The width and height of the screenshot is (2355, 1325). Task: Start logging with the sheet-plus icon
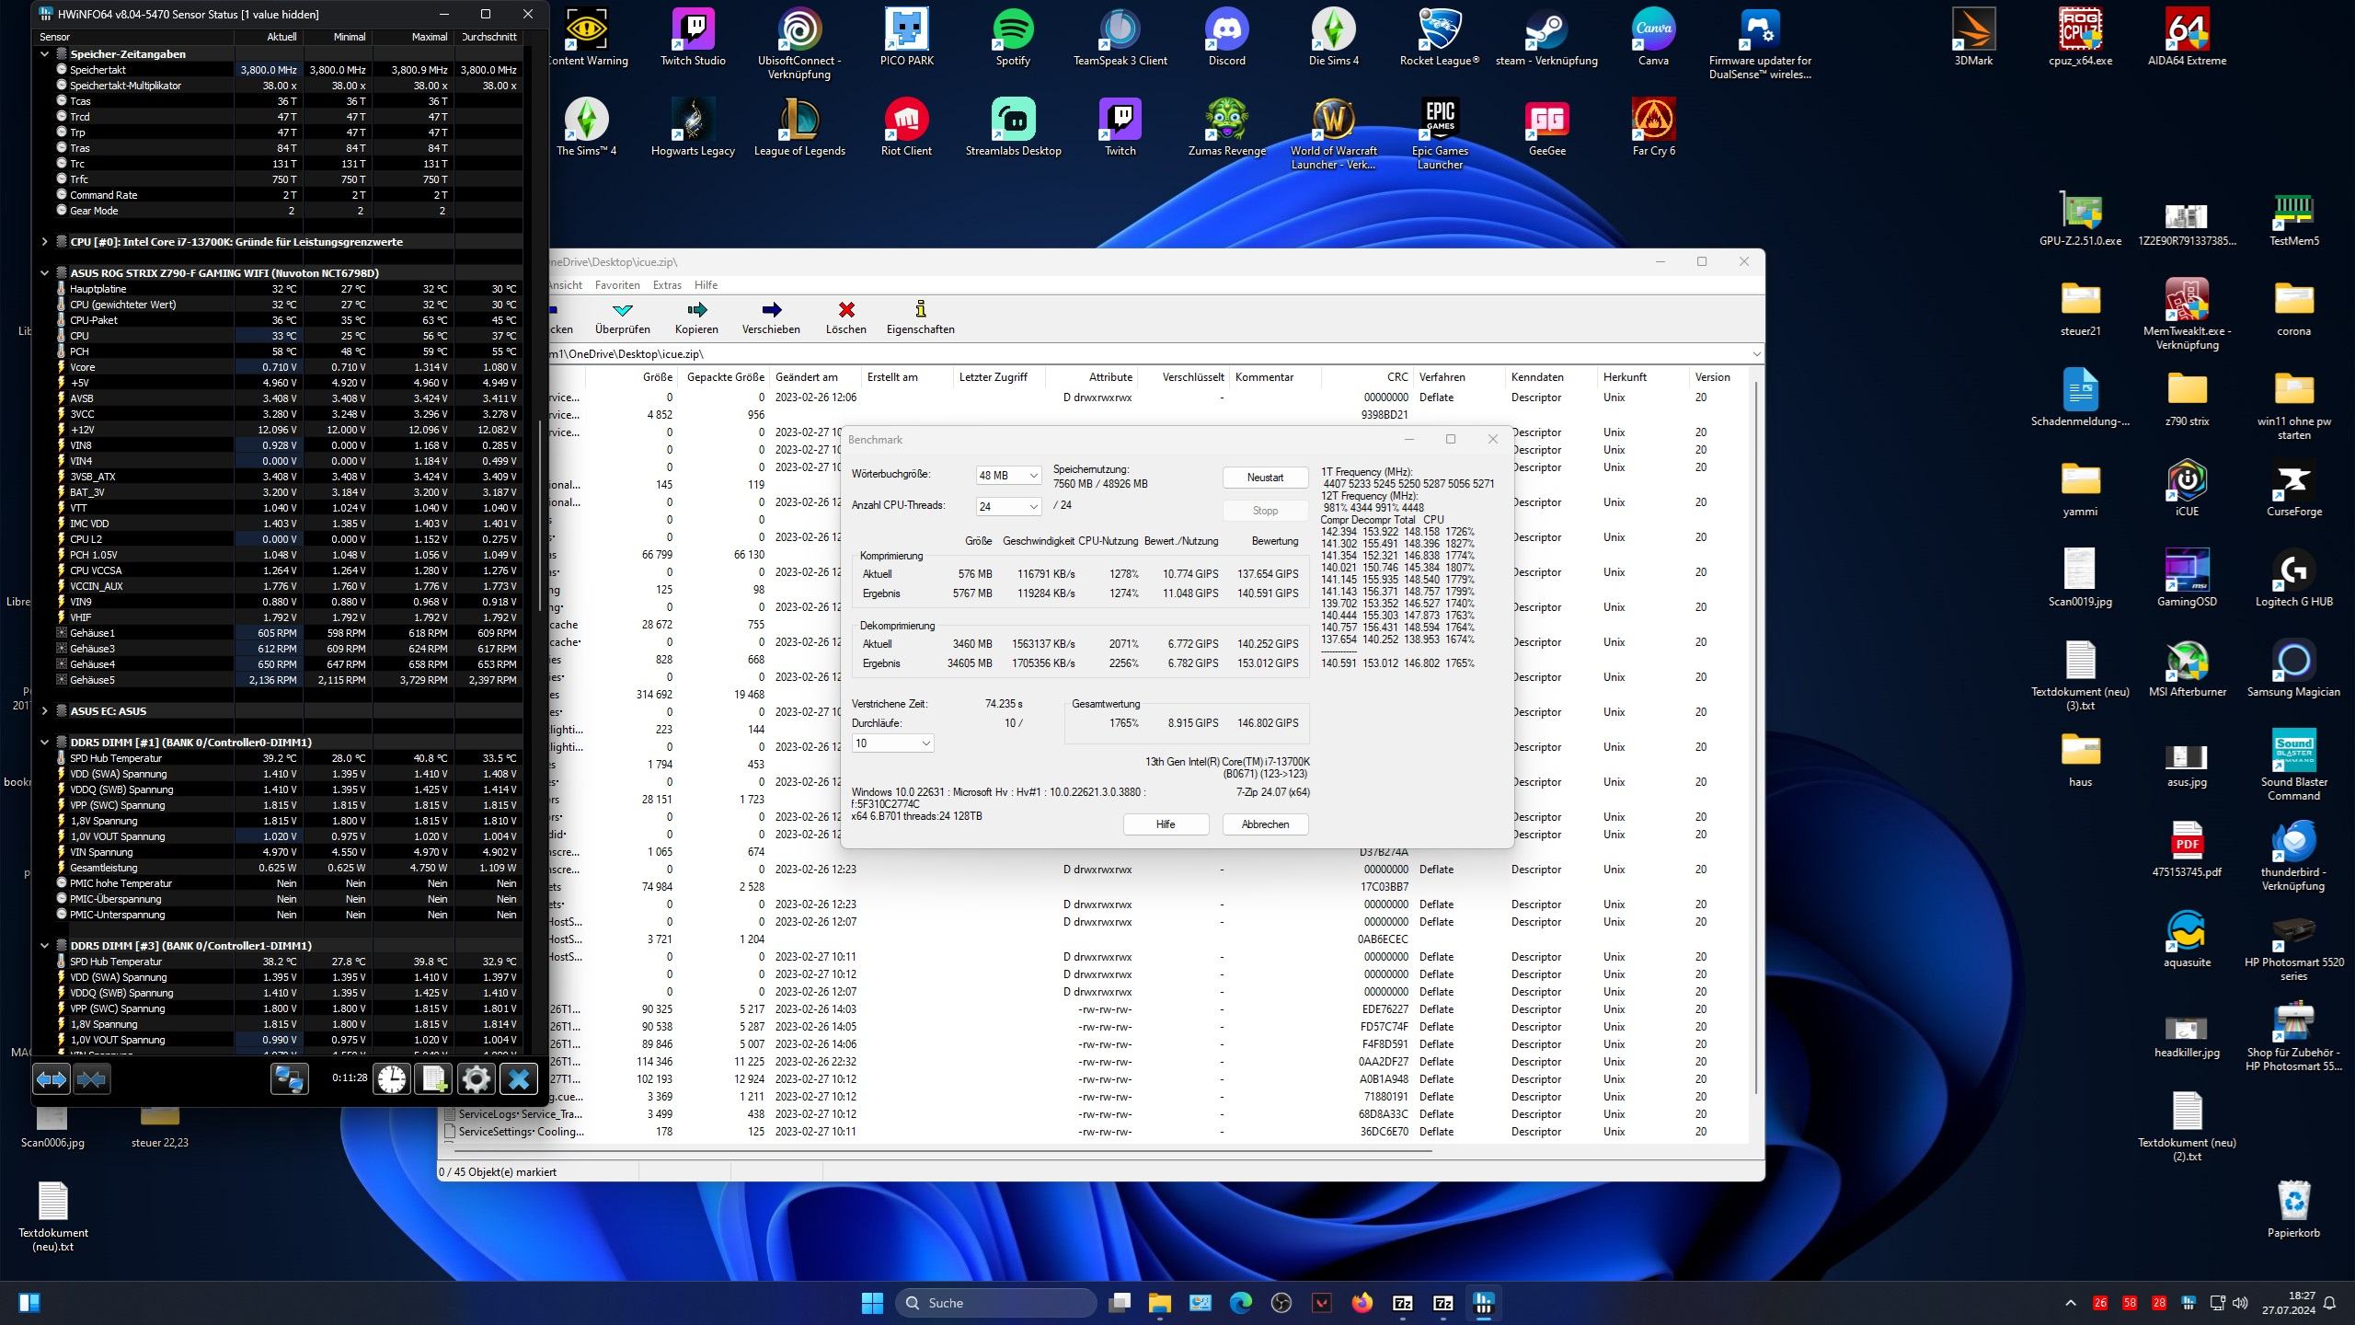click(x=433, y=1078)
